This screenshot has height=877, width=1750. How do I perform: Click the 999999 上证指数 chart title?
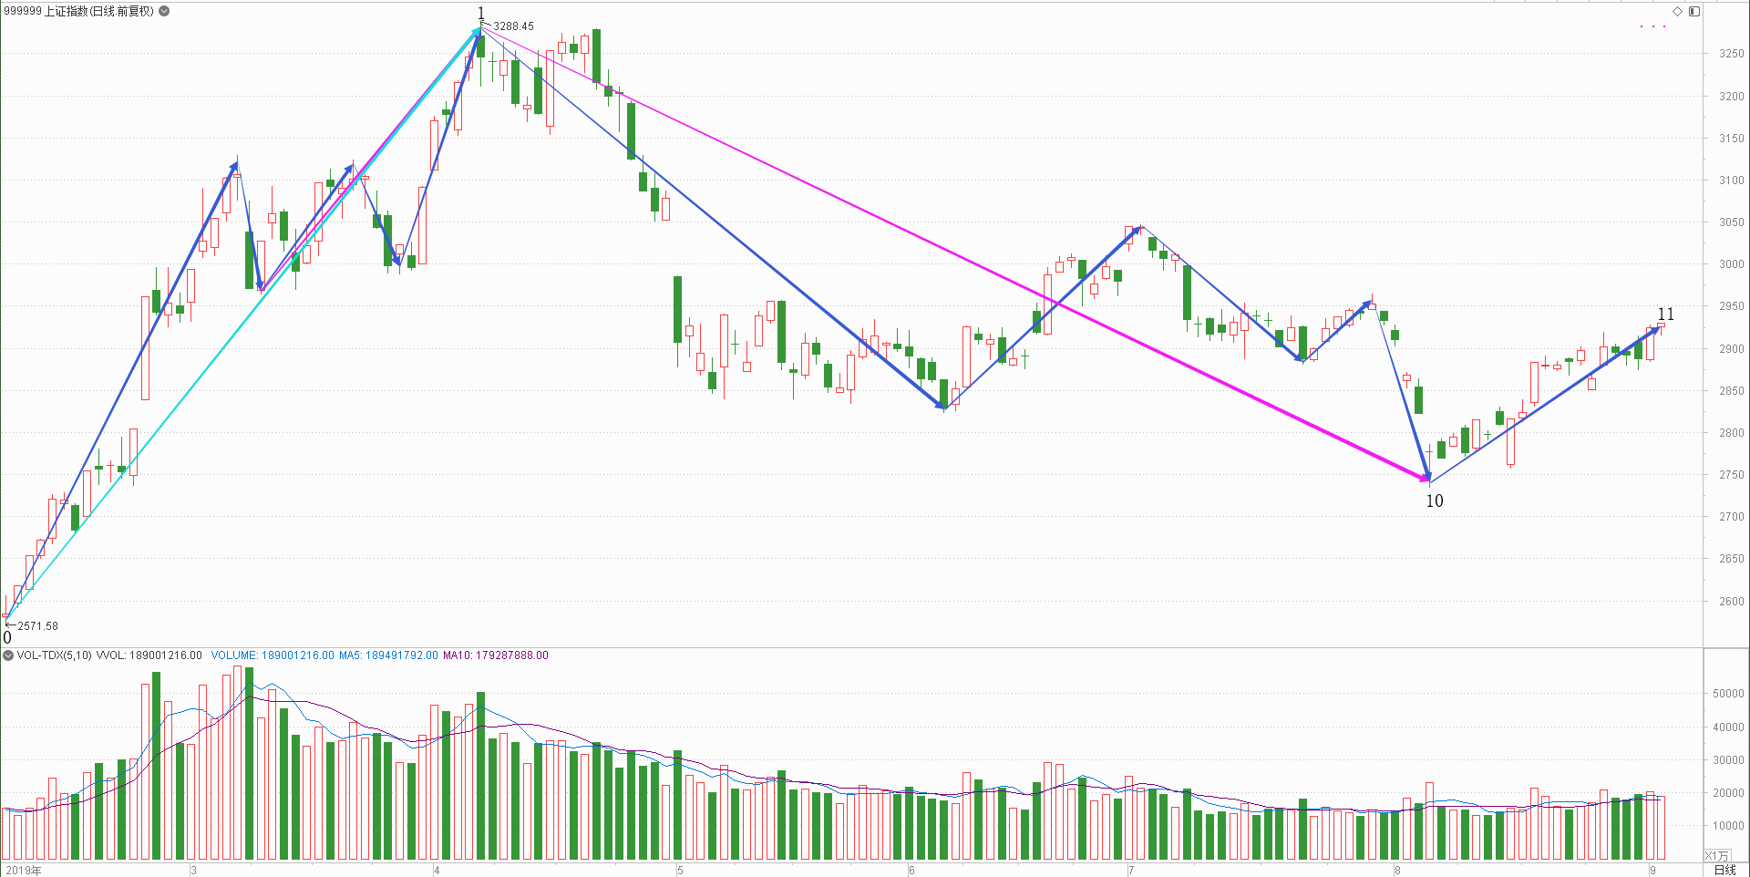[78, 11]
